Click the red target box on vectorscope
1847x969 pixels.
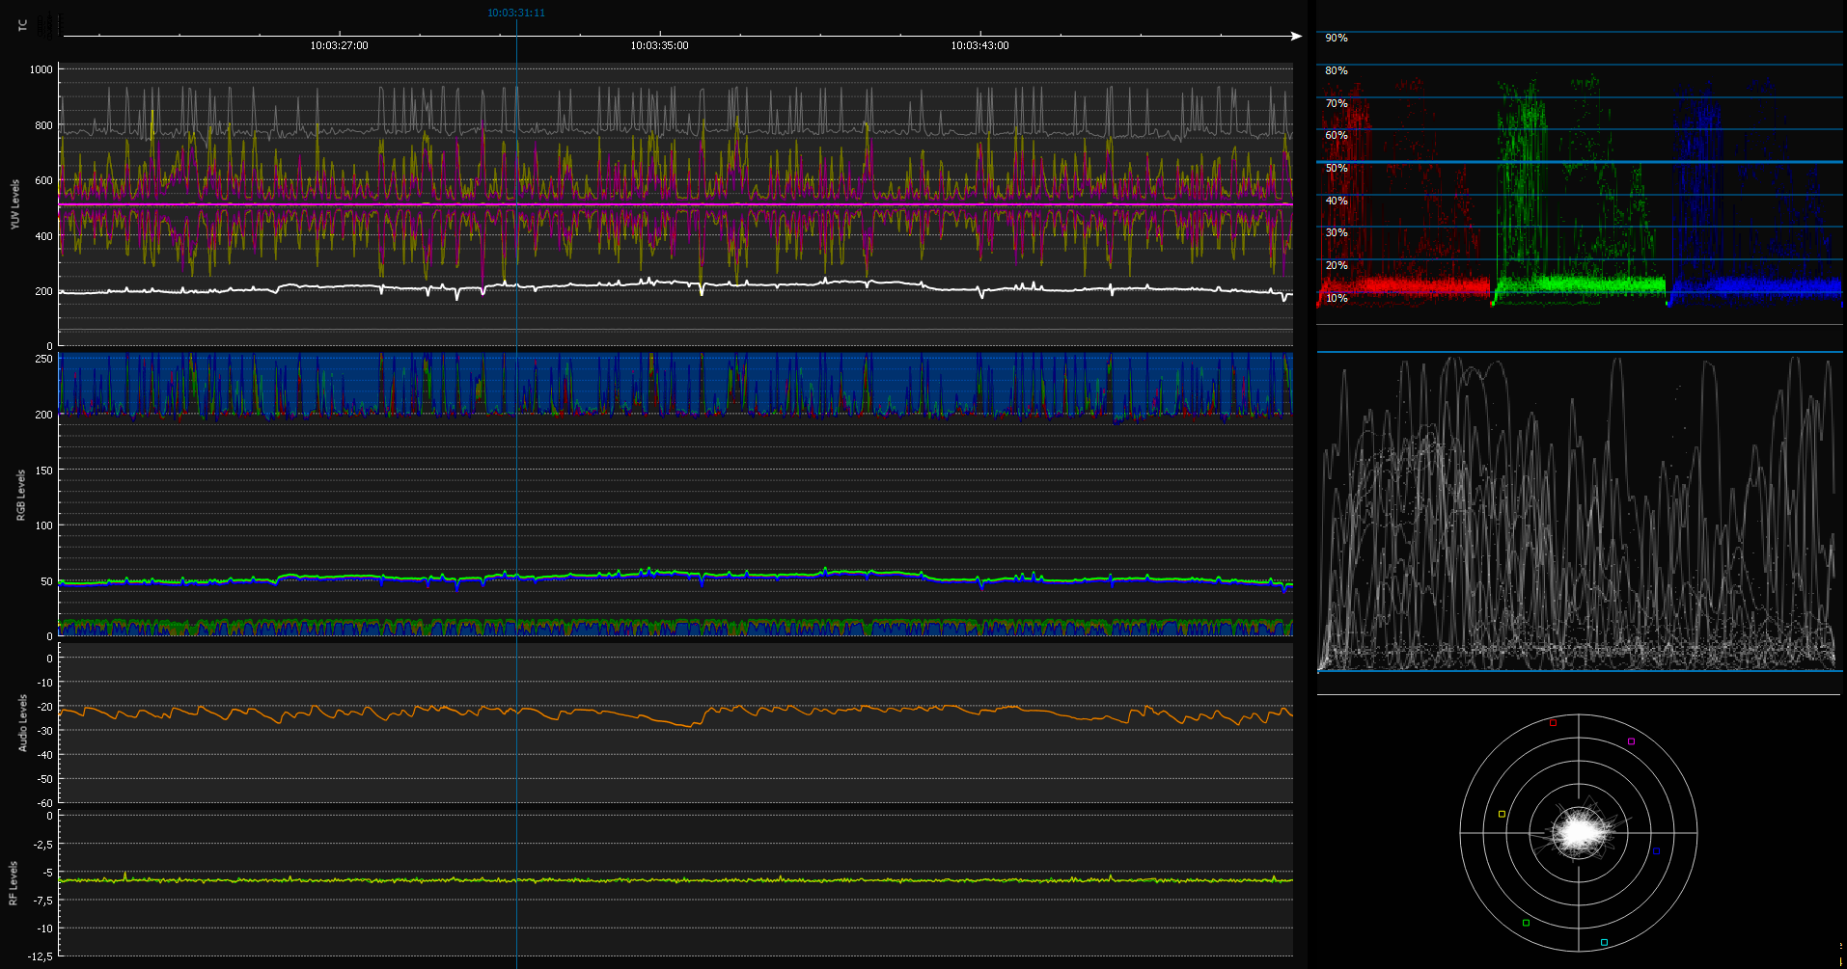pyautogui.click(x=1553, y=722)
